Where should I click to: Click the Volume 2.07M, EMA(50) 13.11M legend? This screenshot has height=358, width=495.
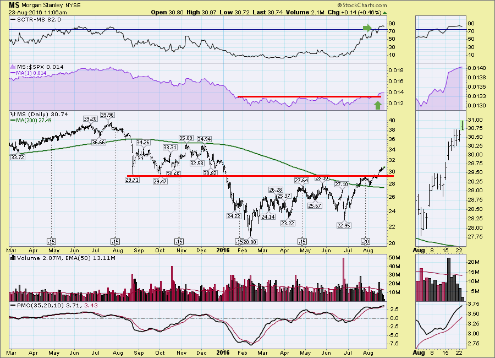coord(66,258)
